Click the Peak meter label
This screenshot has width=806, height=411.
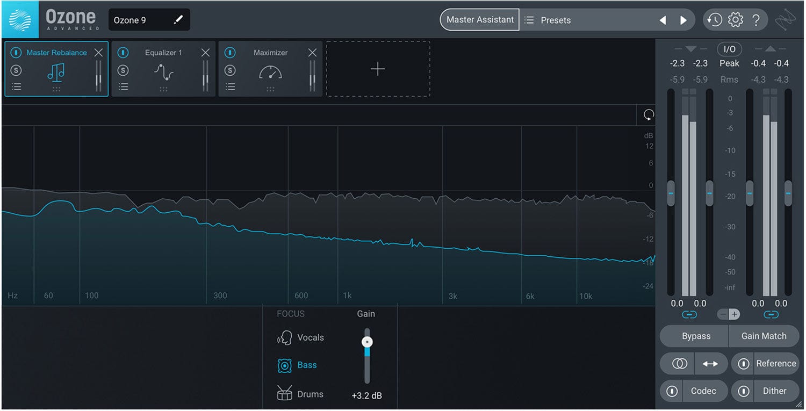click(x=729, y=63)
